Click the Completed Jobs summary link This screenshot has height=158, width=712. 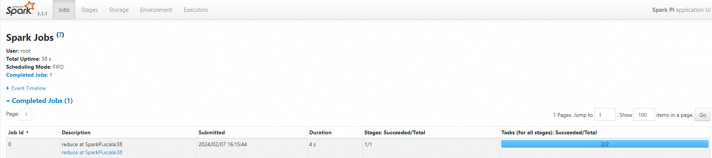pyautogui.click(x=27, y=75)
